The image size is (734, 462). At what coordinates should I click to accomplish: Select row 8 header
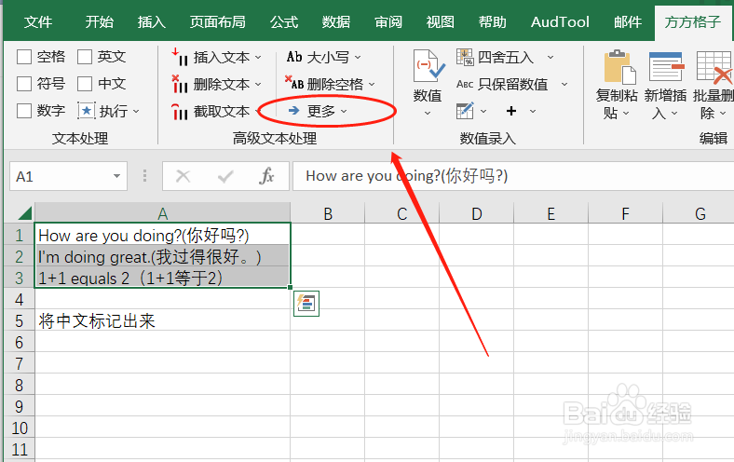(19, 386)
